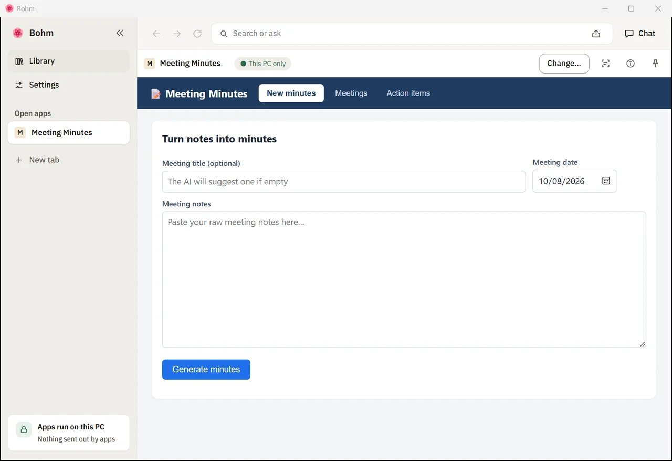This screenshot has height=461, width=672.
Task: Click the Generate minutes button
Action: [x=206, y=370]
